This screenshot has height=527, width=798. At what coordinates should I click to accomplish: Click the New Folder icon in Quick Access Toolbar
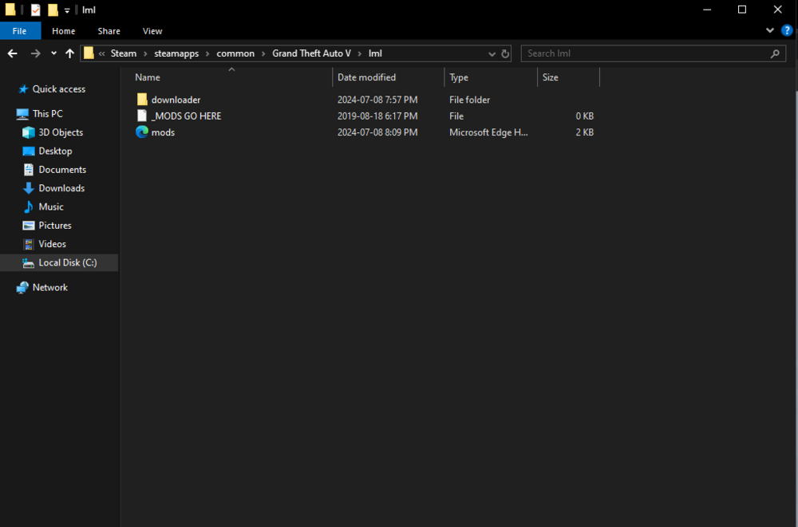pos(52,10)
